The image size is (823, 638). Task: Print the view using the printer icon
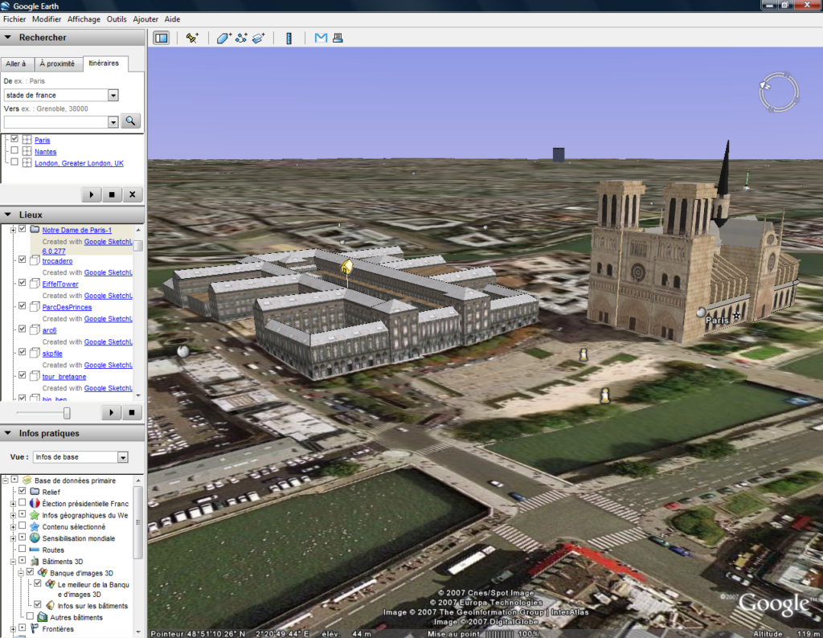tap(338, 38)
